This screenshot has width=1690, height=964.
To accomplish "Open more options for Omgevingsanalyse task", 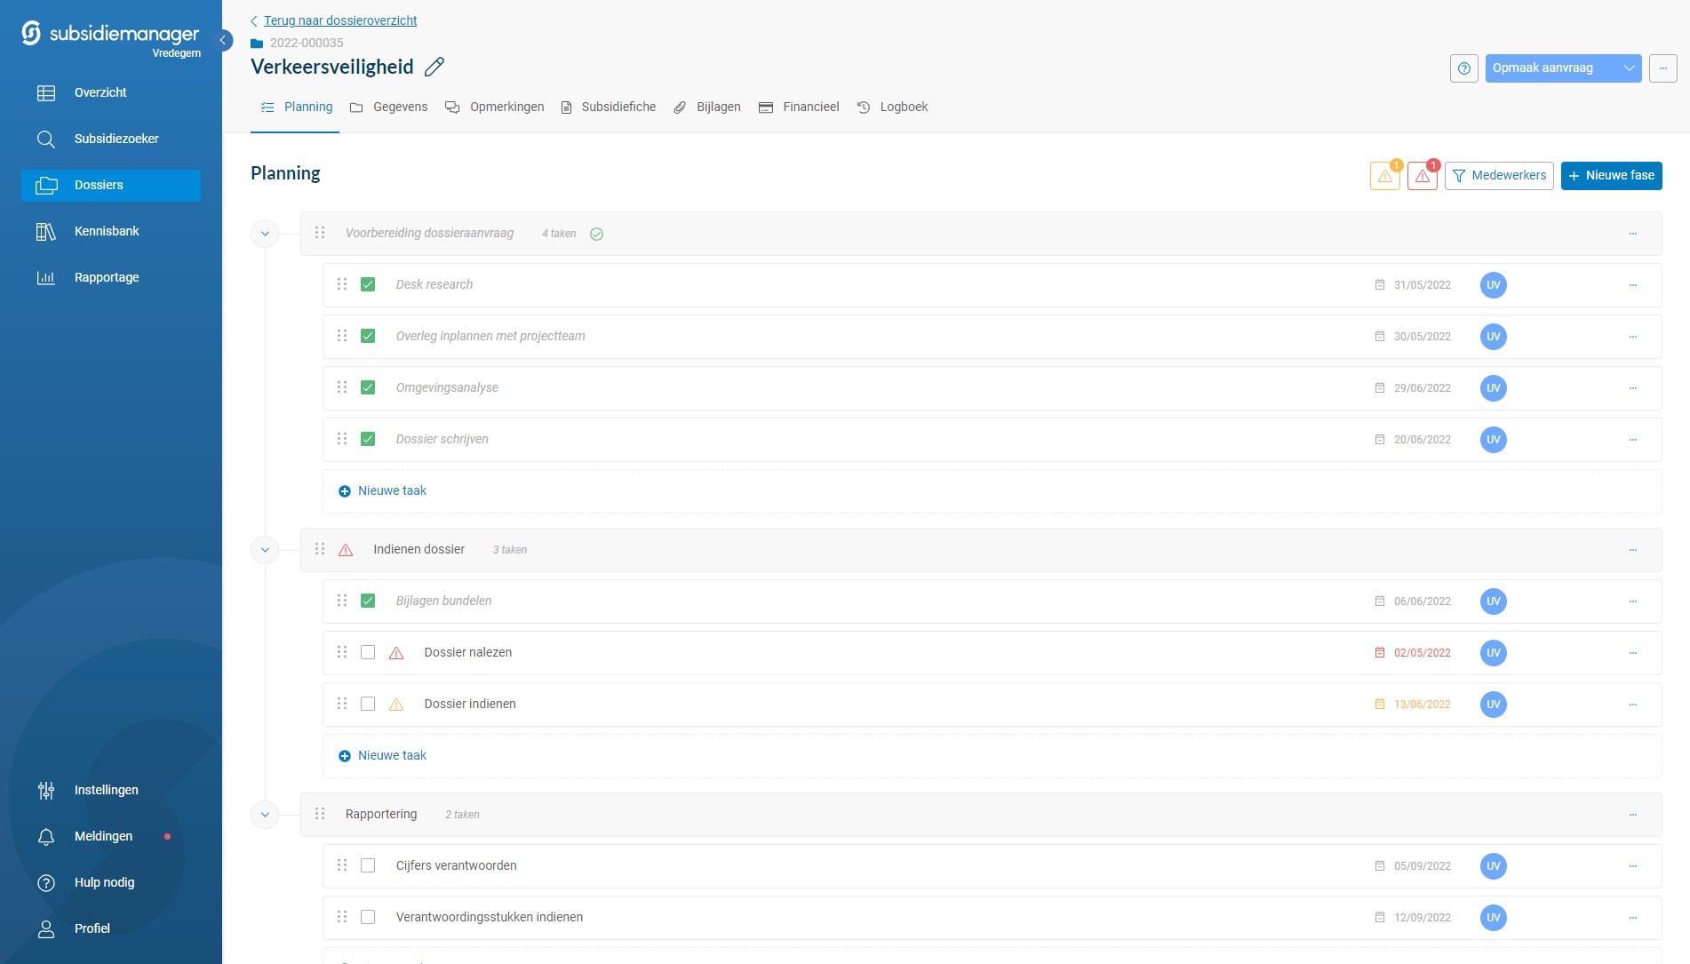I will pos(1632,388).
